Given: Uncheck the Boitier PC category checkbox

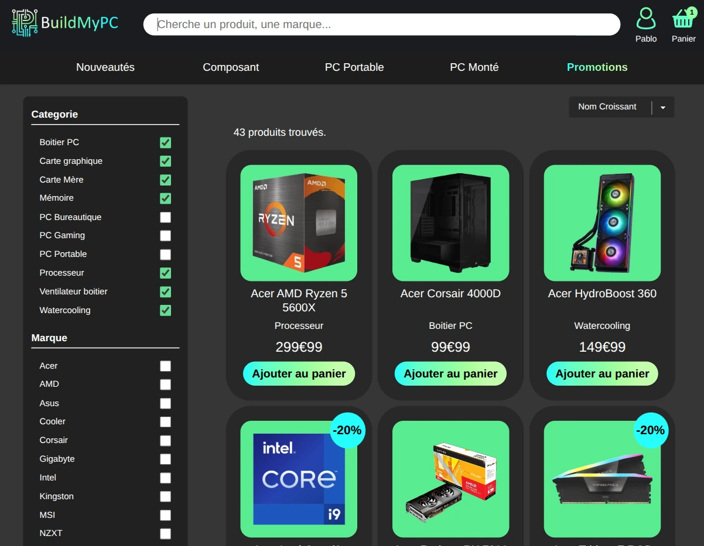Looking at the screenshot, I should click(x=166, y=143).
